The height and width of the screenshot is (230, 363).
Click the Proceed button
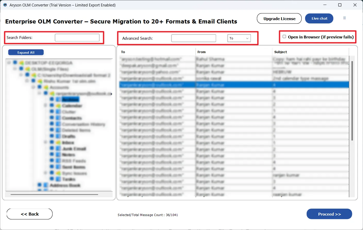329,214
